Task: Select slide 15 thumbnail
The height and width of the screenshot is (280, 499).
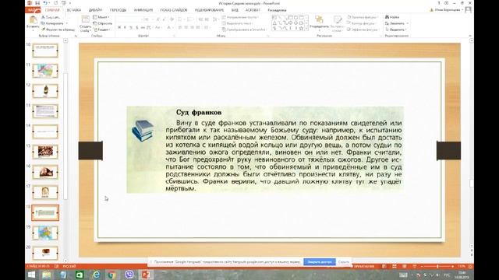Action: pyautogui.click(x=45, y=152)
